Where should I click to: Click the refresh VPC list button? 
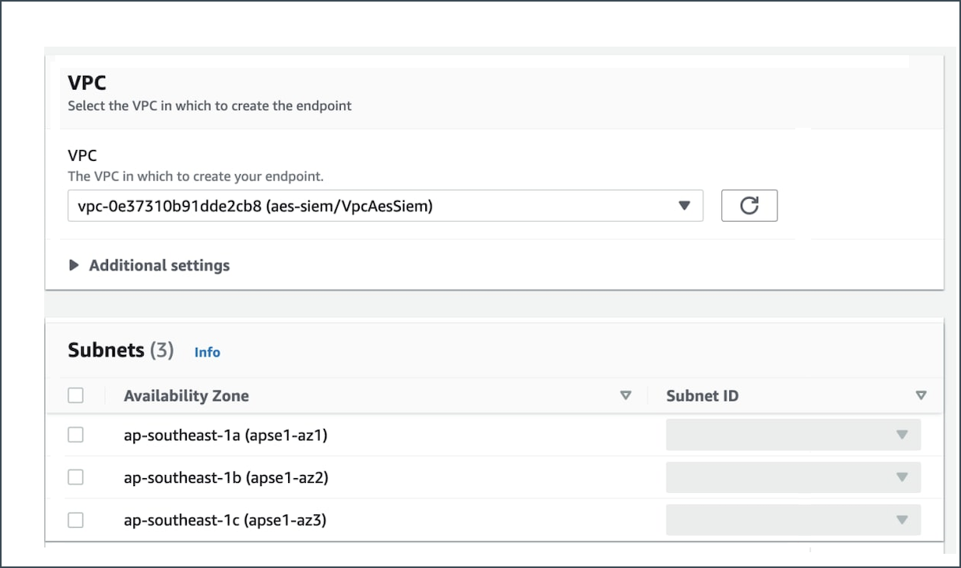point(749,206)
